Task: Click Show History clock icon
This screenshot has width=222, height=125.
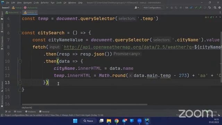Action: point(205,8)
